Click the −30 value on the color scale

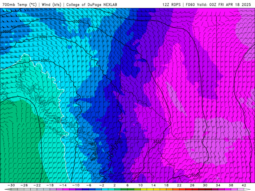point(11,185)
